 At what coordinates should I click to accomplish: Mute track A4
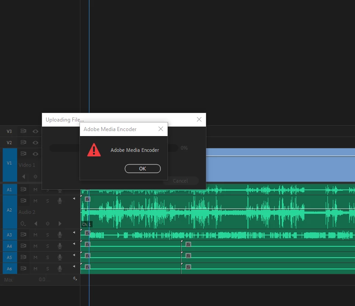pyautogui.click(x=35, y=246)
